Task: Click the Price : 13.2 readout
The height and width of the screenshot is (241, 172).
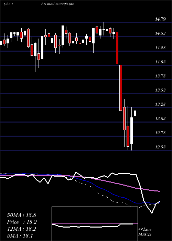Action: (22, 222)
